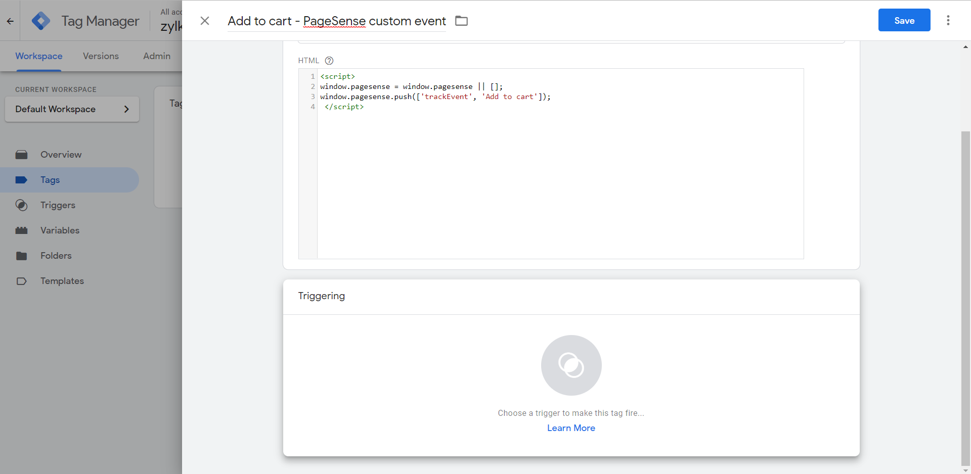The width and height of the screenshot is (971, 474).
Task: Open the three-dot more options menu
Action: tap(948, 20)
